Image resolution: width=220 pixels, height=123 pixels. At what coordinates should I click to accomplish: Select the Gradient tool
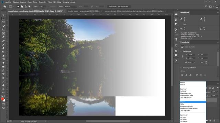(3, 59)
